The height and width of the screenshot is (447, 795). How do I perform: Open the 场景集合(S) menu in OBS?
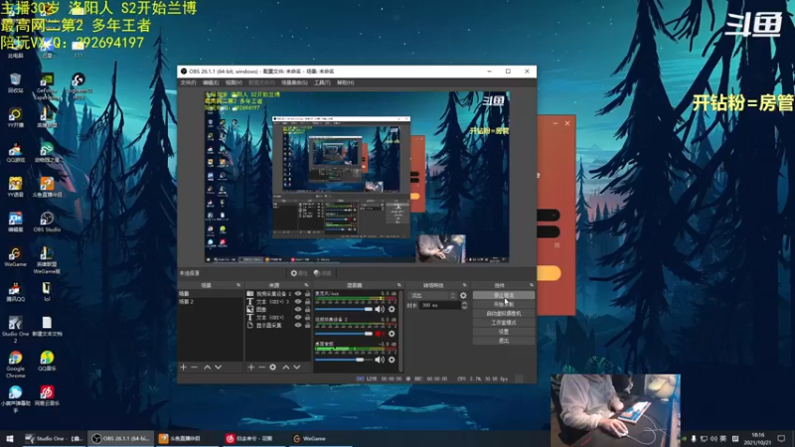[x=294, y=82]
